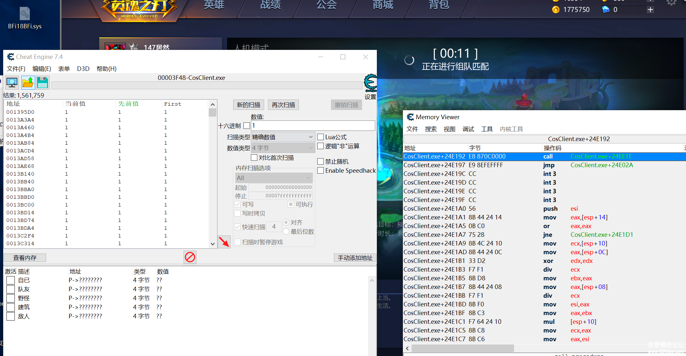The image size is (686, 356).
Task: Click the Memory Viewer horizontal scrollbar
Action: (x=463, y=348)
